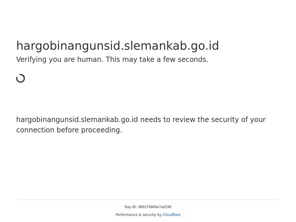The width and height of the screenshot is (296, 222).
Task: Click the hargobinangunsid.slemankab.go.id main heading
Action: (x=117, y=46)
